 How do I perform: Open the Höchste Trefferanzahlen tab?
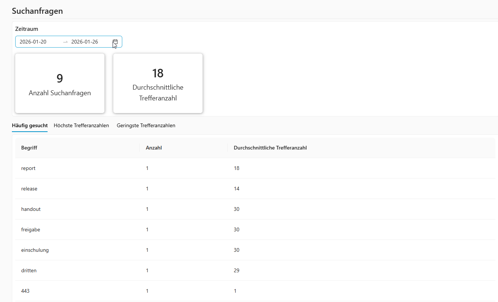click(81, 125)
